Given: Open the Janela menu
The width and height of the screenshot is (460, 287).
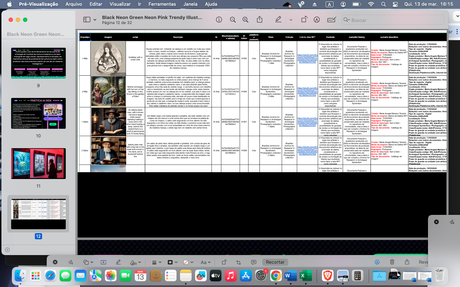Looking at the screenshot, I should (x=190, y=4).
